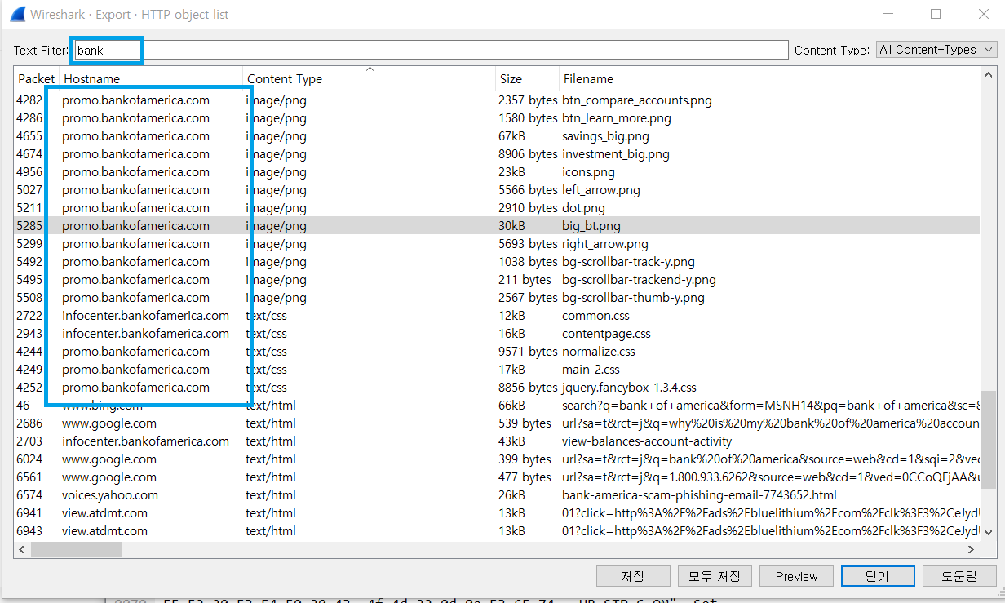The width and height of the screenshot is (1005, 603).
Task: Select the contentpage.css row
Action: (x=498, y=334)
